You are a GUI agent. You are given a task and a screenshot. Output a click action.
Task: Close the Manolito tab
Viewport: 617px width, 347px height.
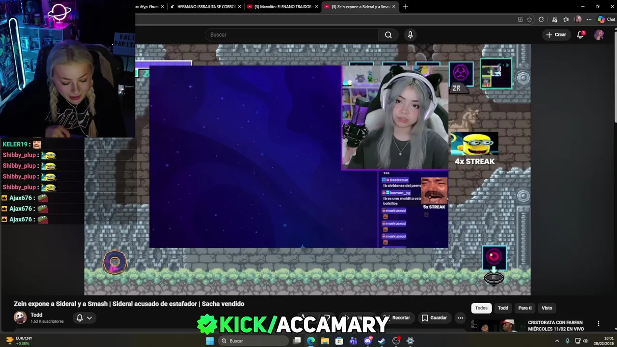[316, 7]
